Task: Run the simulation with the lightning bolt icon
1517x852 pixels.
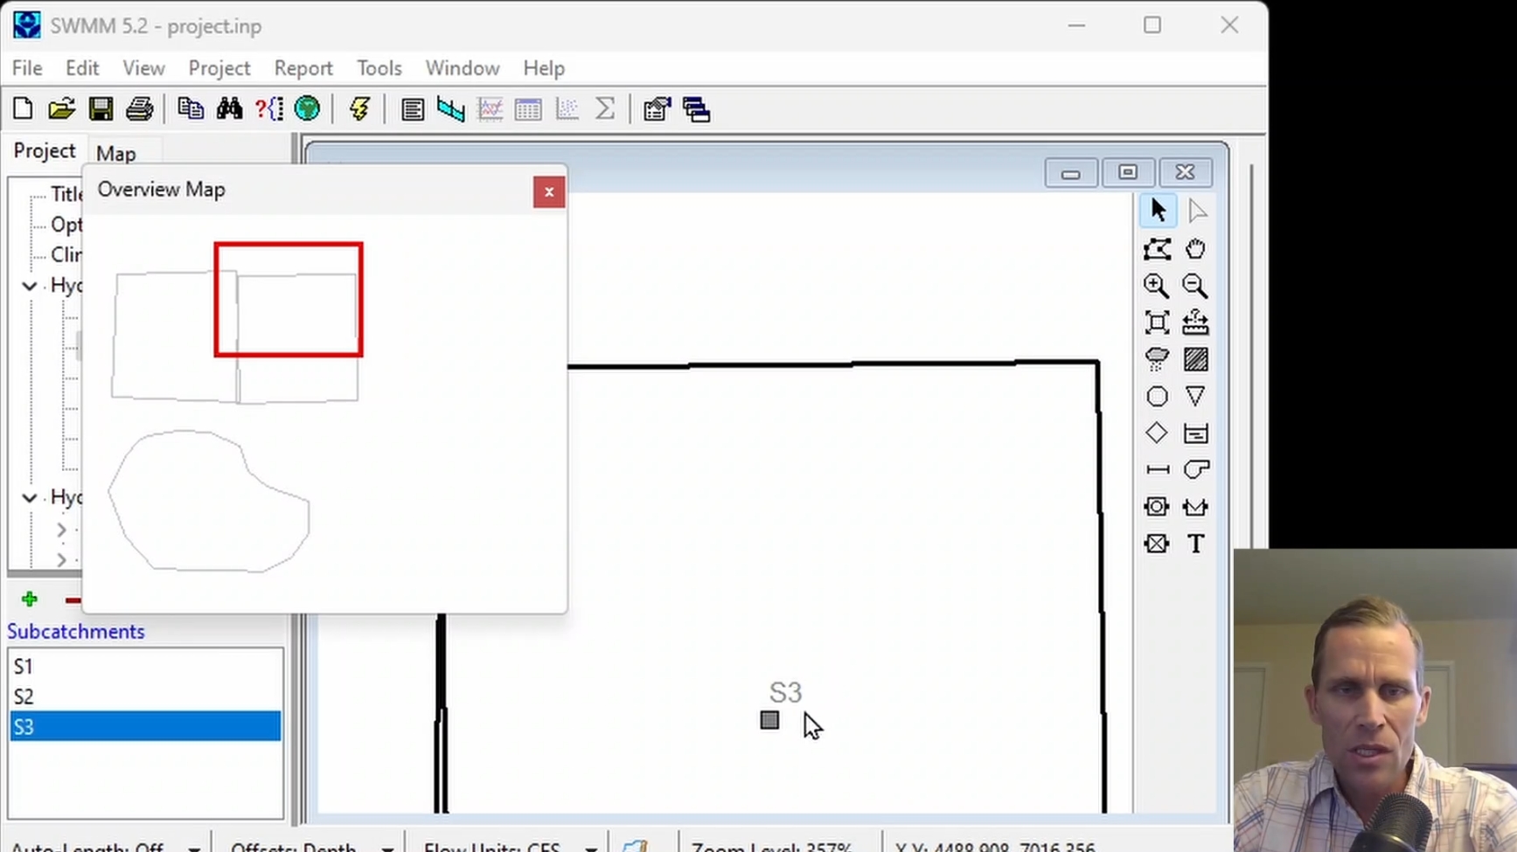Action: (359, 109)
